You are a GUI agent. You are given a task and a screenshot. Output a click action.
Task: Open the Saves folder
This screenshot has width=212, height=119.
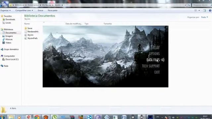(28, 28)
